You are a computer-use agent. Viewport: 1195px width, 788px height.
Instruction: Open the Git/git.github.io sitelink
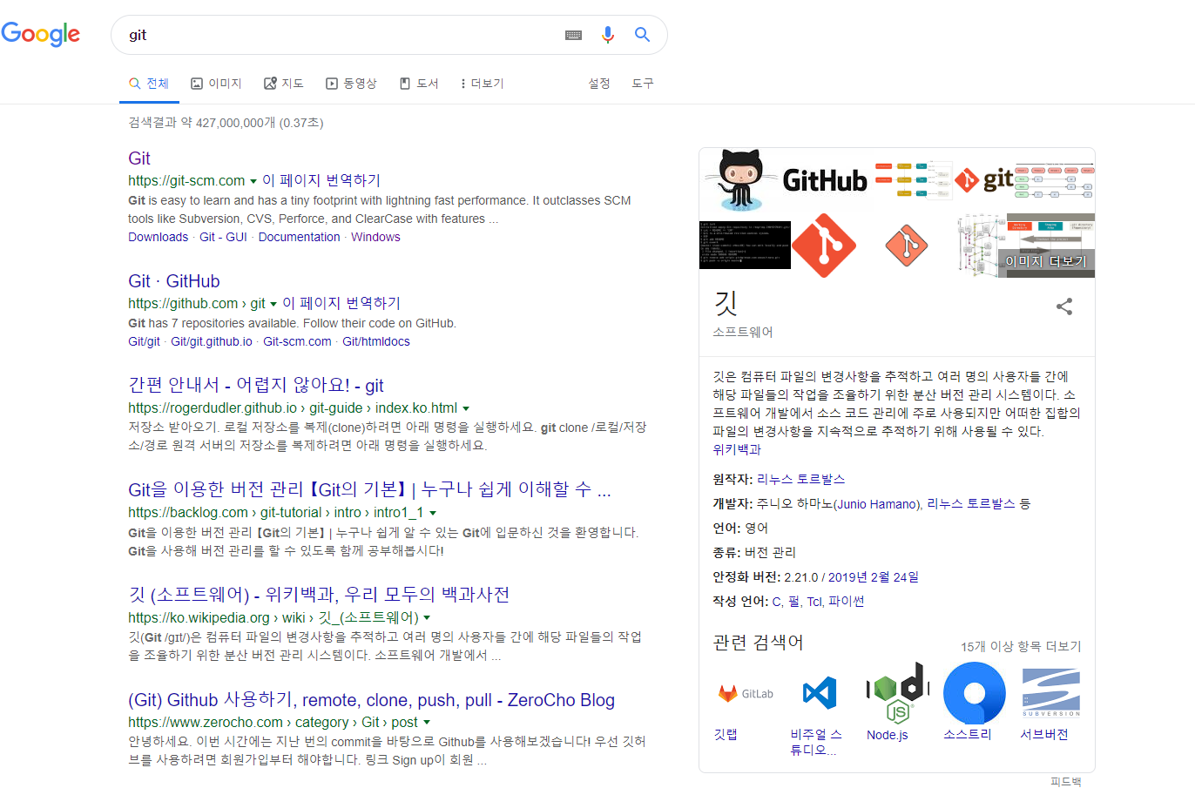[x=212, y=341]
